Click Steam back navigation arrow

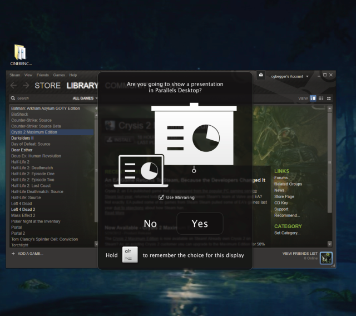coord(13,85)
